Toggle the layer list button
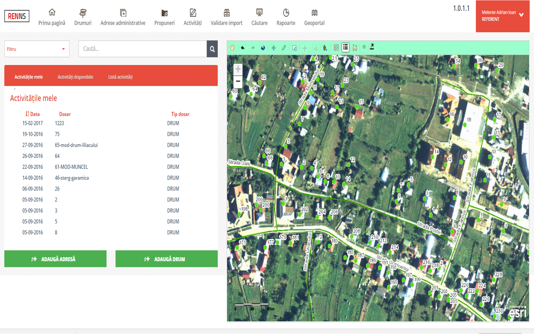 coord(345,47)
